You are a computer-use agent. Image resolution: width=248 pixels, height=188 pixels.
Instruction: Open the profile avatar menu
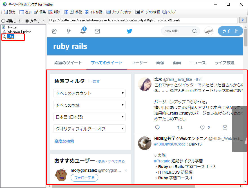(x=209, y=31)
